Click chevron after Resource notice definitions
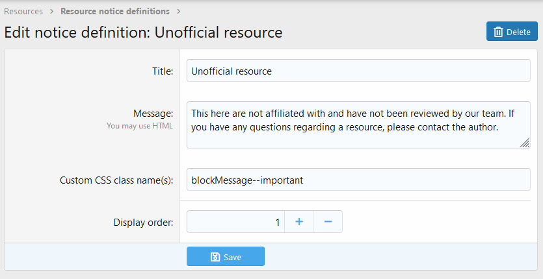This screenshot has width=543, height=279. (179, 12)
